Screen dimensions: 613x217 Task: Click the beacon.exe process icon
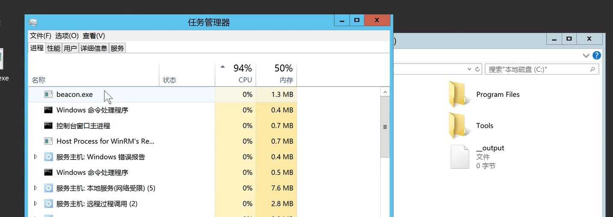point(48,95)
